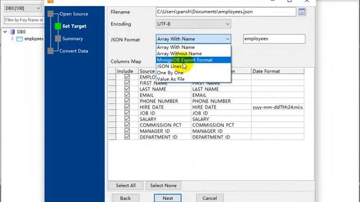
Task: Click the Source column header
Action: 147,71
